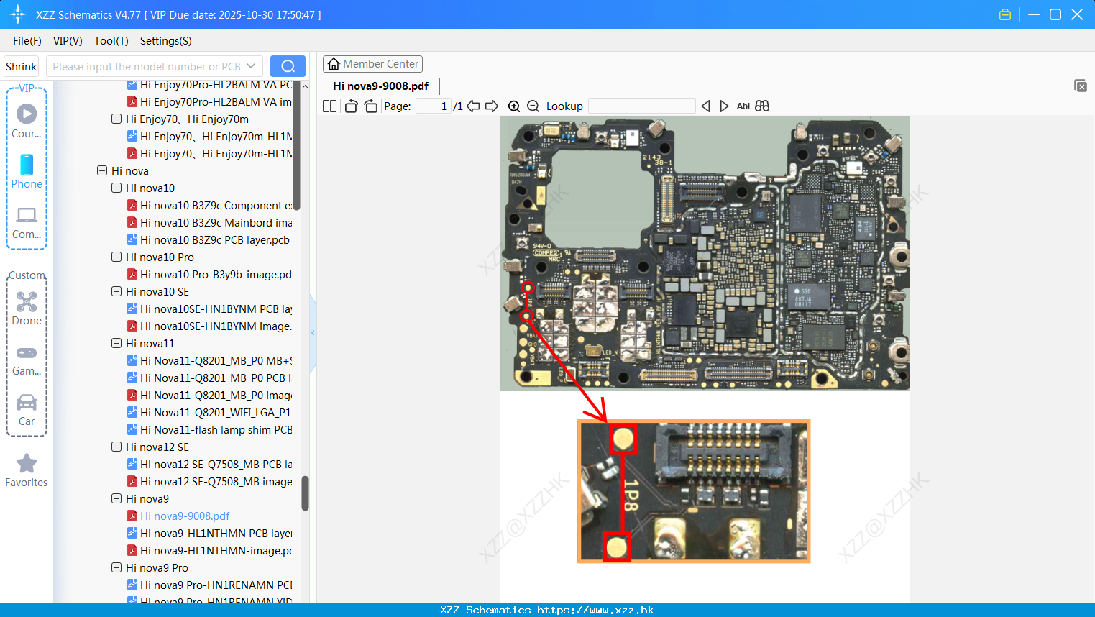Open Hi nova12 SE-Q7508_MB PCB file
Image resolution: width=1095 pixels, height=617 pixels.
210,465
